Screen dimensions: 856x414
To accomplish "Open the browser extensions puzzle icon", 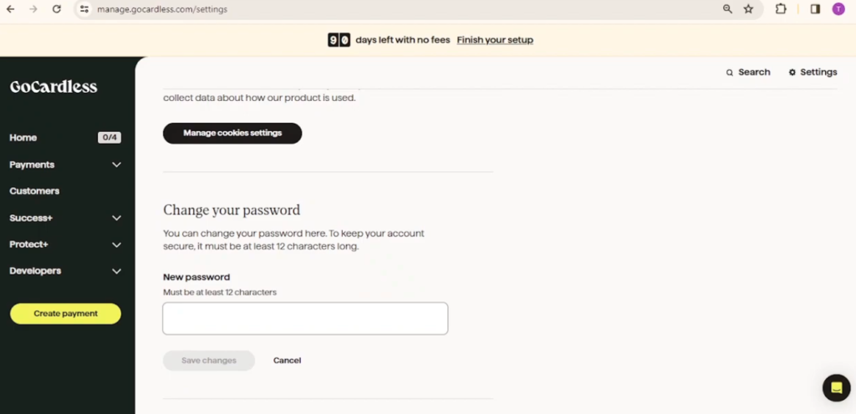I will click(781, 8).
